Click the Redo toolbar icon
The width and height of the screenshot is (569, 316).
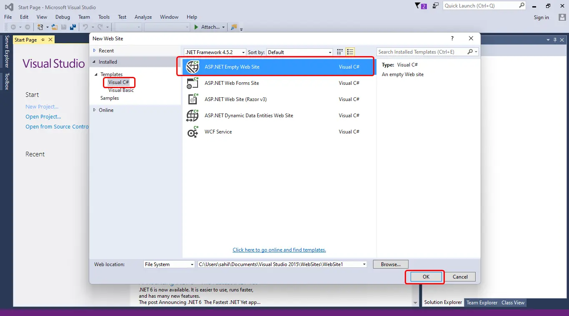click(100, 27)
